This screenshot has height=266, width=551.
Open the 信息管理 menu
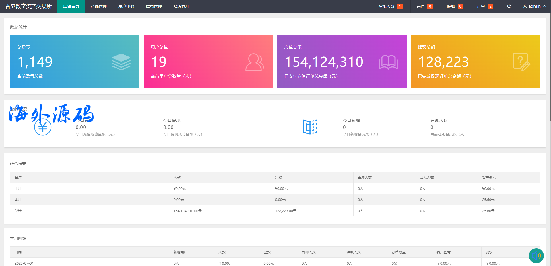coord(154,6)
